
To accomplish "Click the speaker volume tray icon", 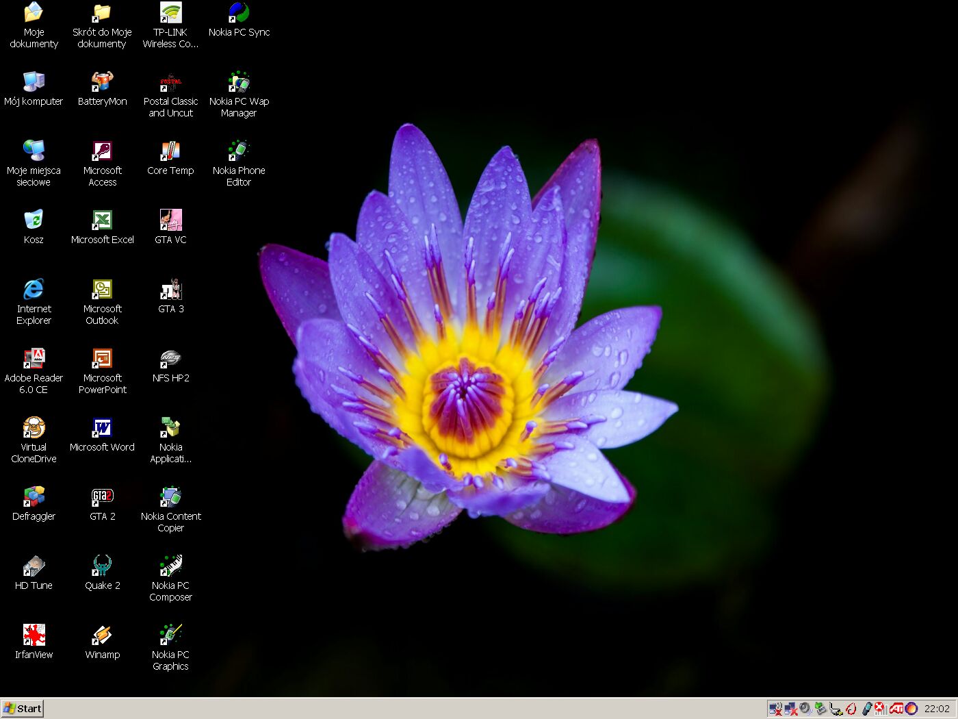I will tap(805, 709).
